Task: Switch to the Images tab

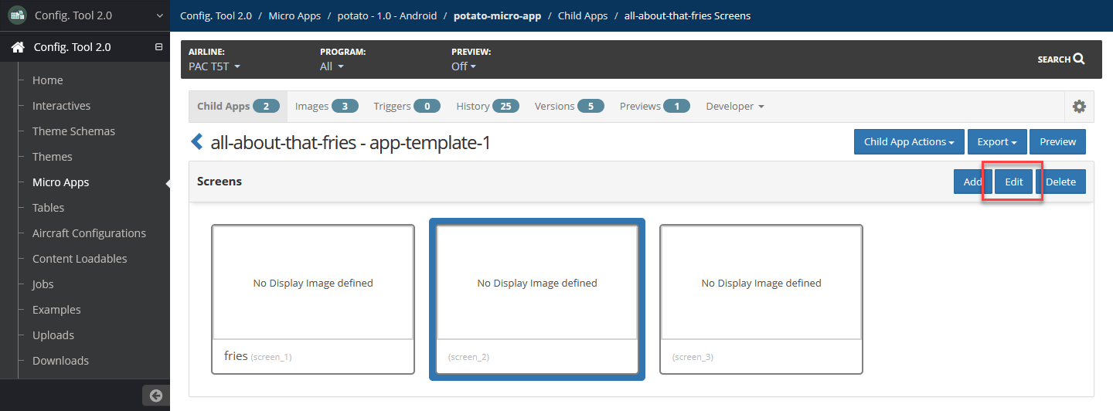Action: click(x=327, y=107)
